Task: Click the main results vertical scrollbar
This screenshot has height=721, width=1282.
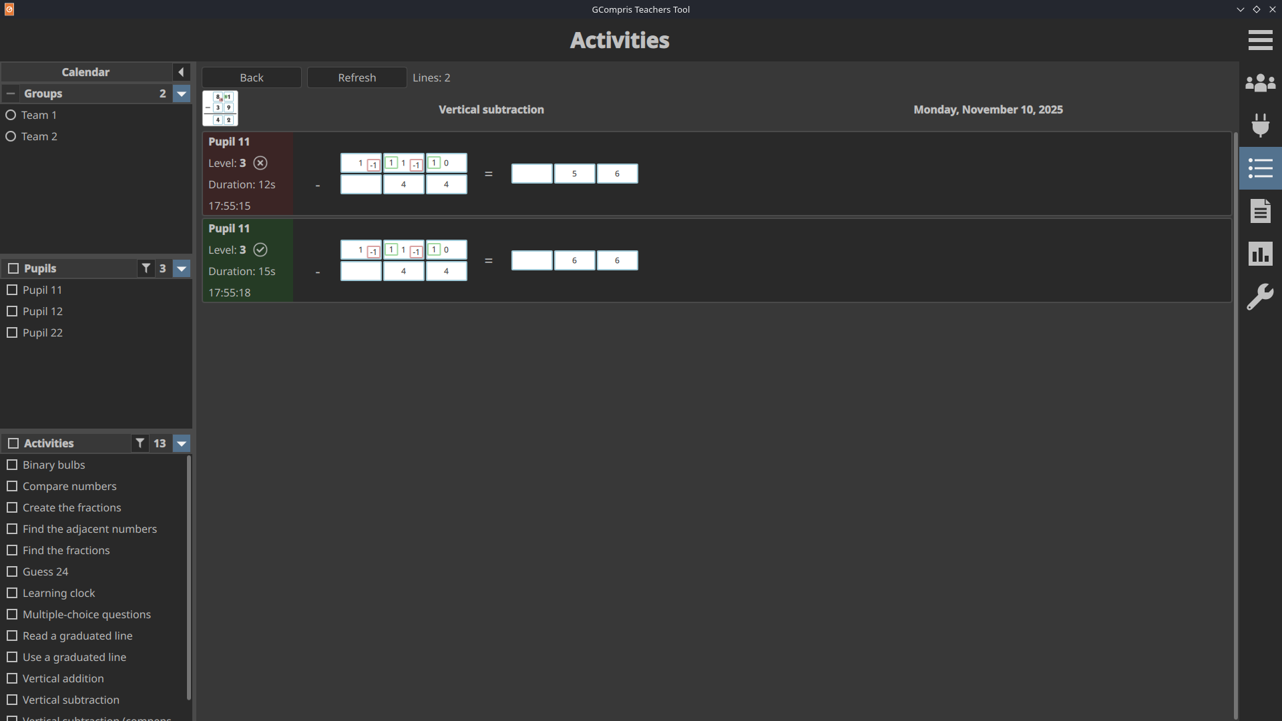Action: click(x=1235, y=426)
